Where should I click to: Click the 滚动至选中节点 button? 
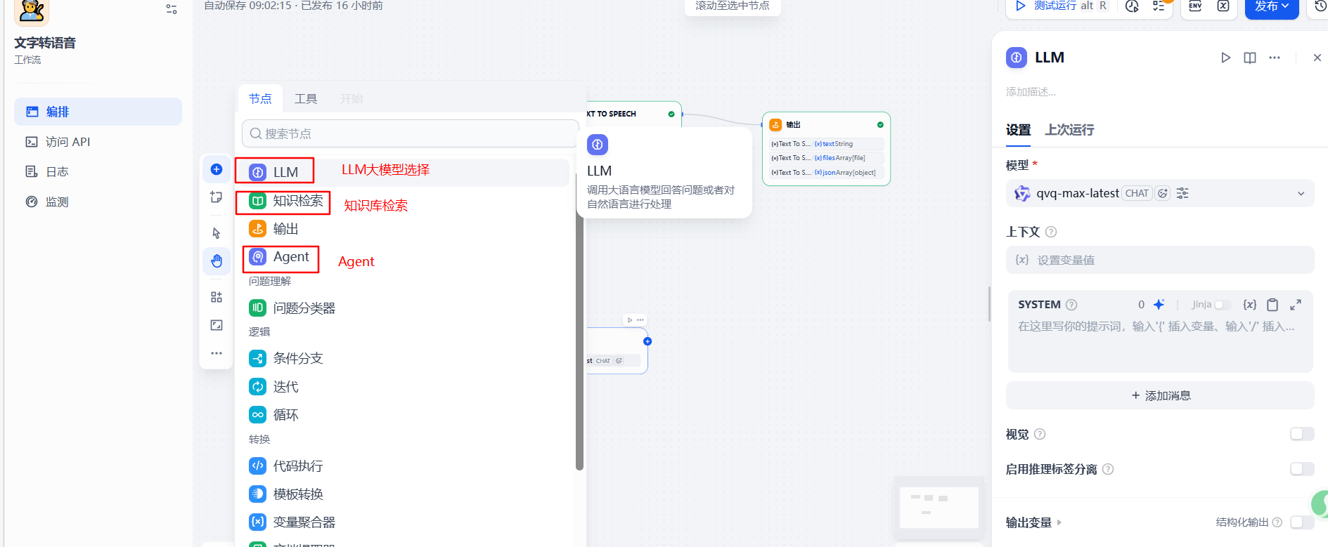(733, 6)
